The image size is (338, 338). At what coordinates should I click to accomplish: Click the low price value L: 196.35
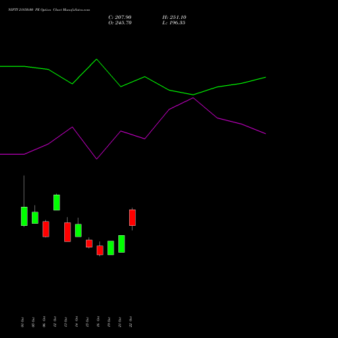pyautogui.click(x=174, y=23)
